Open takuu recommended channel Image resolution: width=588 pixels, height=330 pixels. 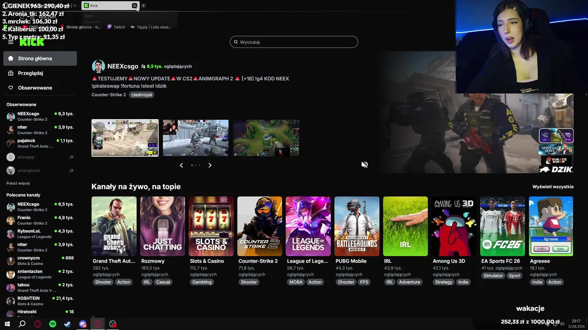coord(40,287)
